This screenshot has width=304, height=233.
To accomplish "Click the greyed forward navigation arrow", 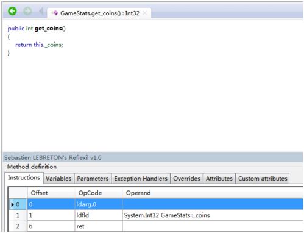I will click(27, 11).
